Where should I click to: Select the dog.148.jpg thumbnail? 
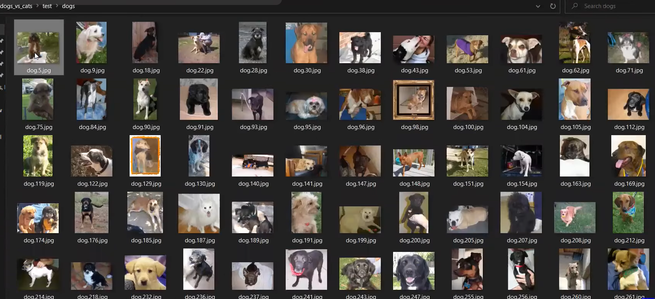414,163
